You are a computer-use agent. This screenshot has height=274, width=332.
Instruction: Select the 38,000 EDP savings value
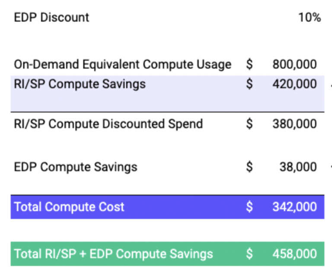tap(298, 167)
